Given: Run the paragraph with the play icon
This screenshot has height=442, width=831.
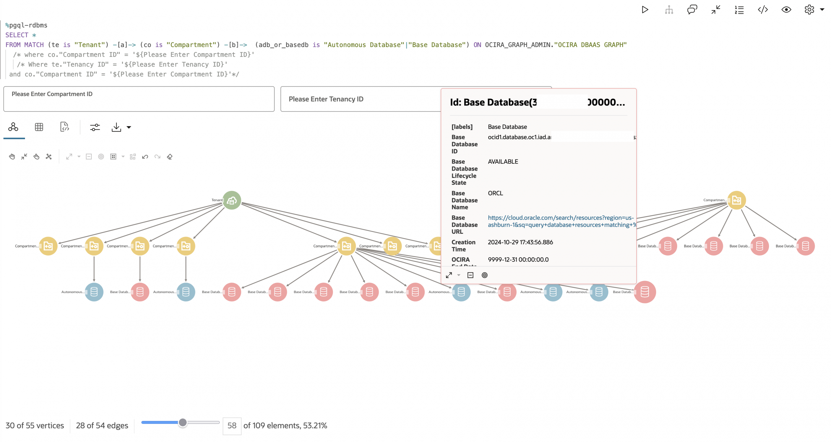Looking at the screenshot, I should click(x=645, y=10).
